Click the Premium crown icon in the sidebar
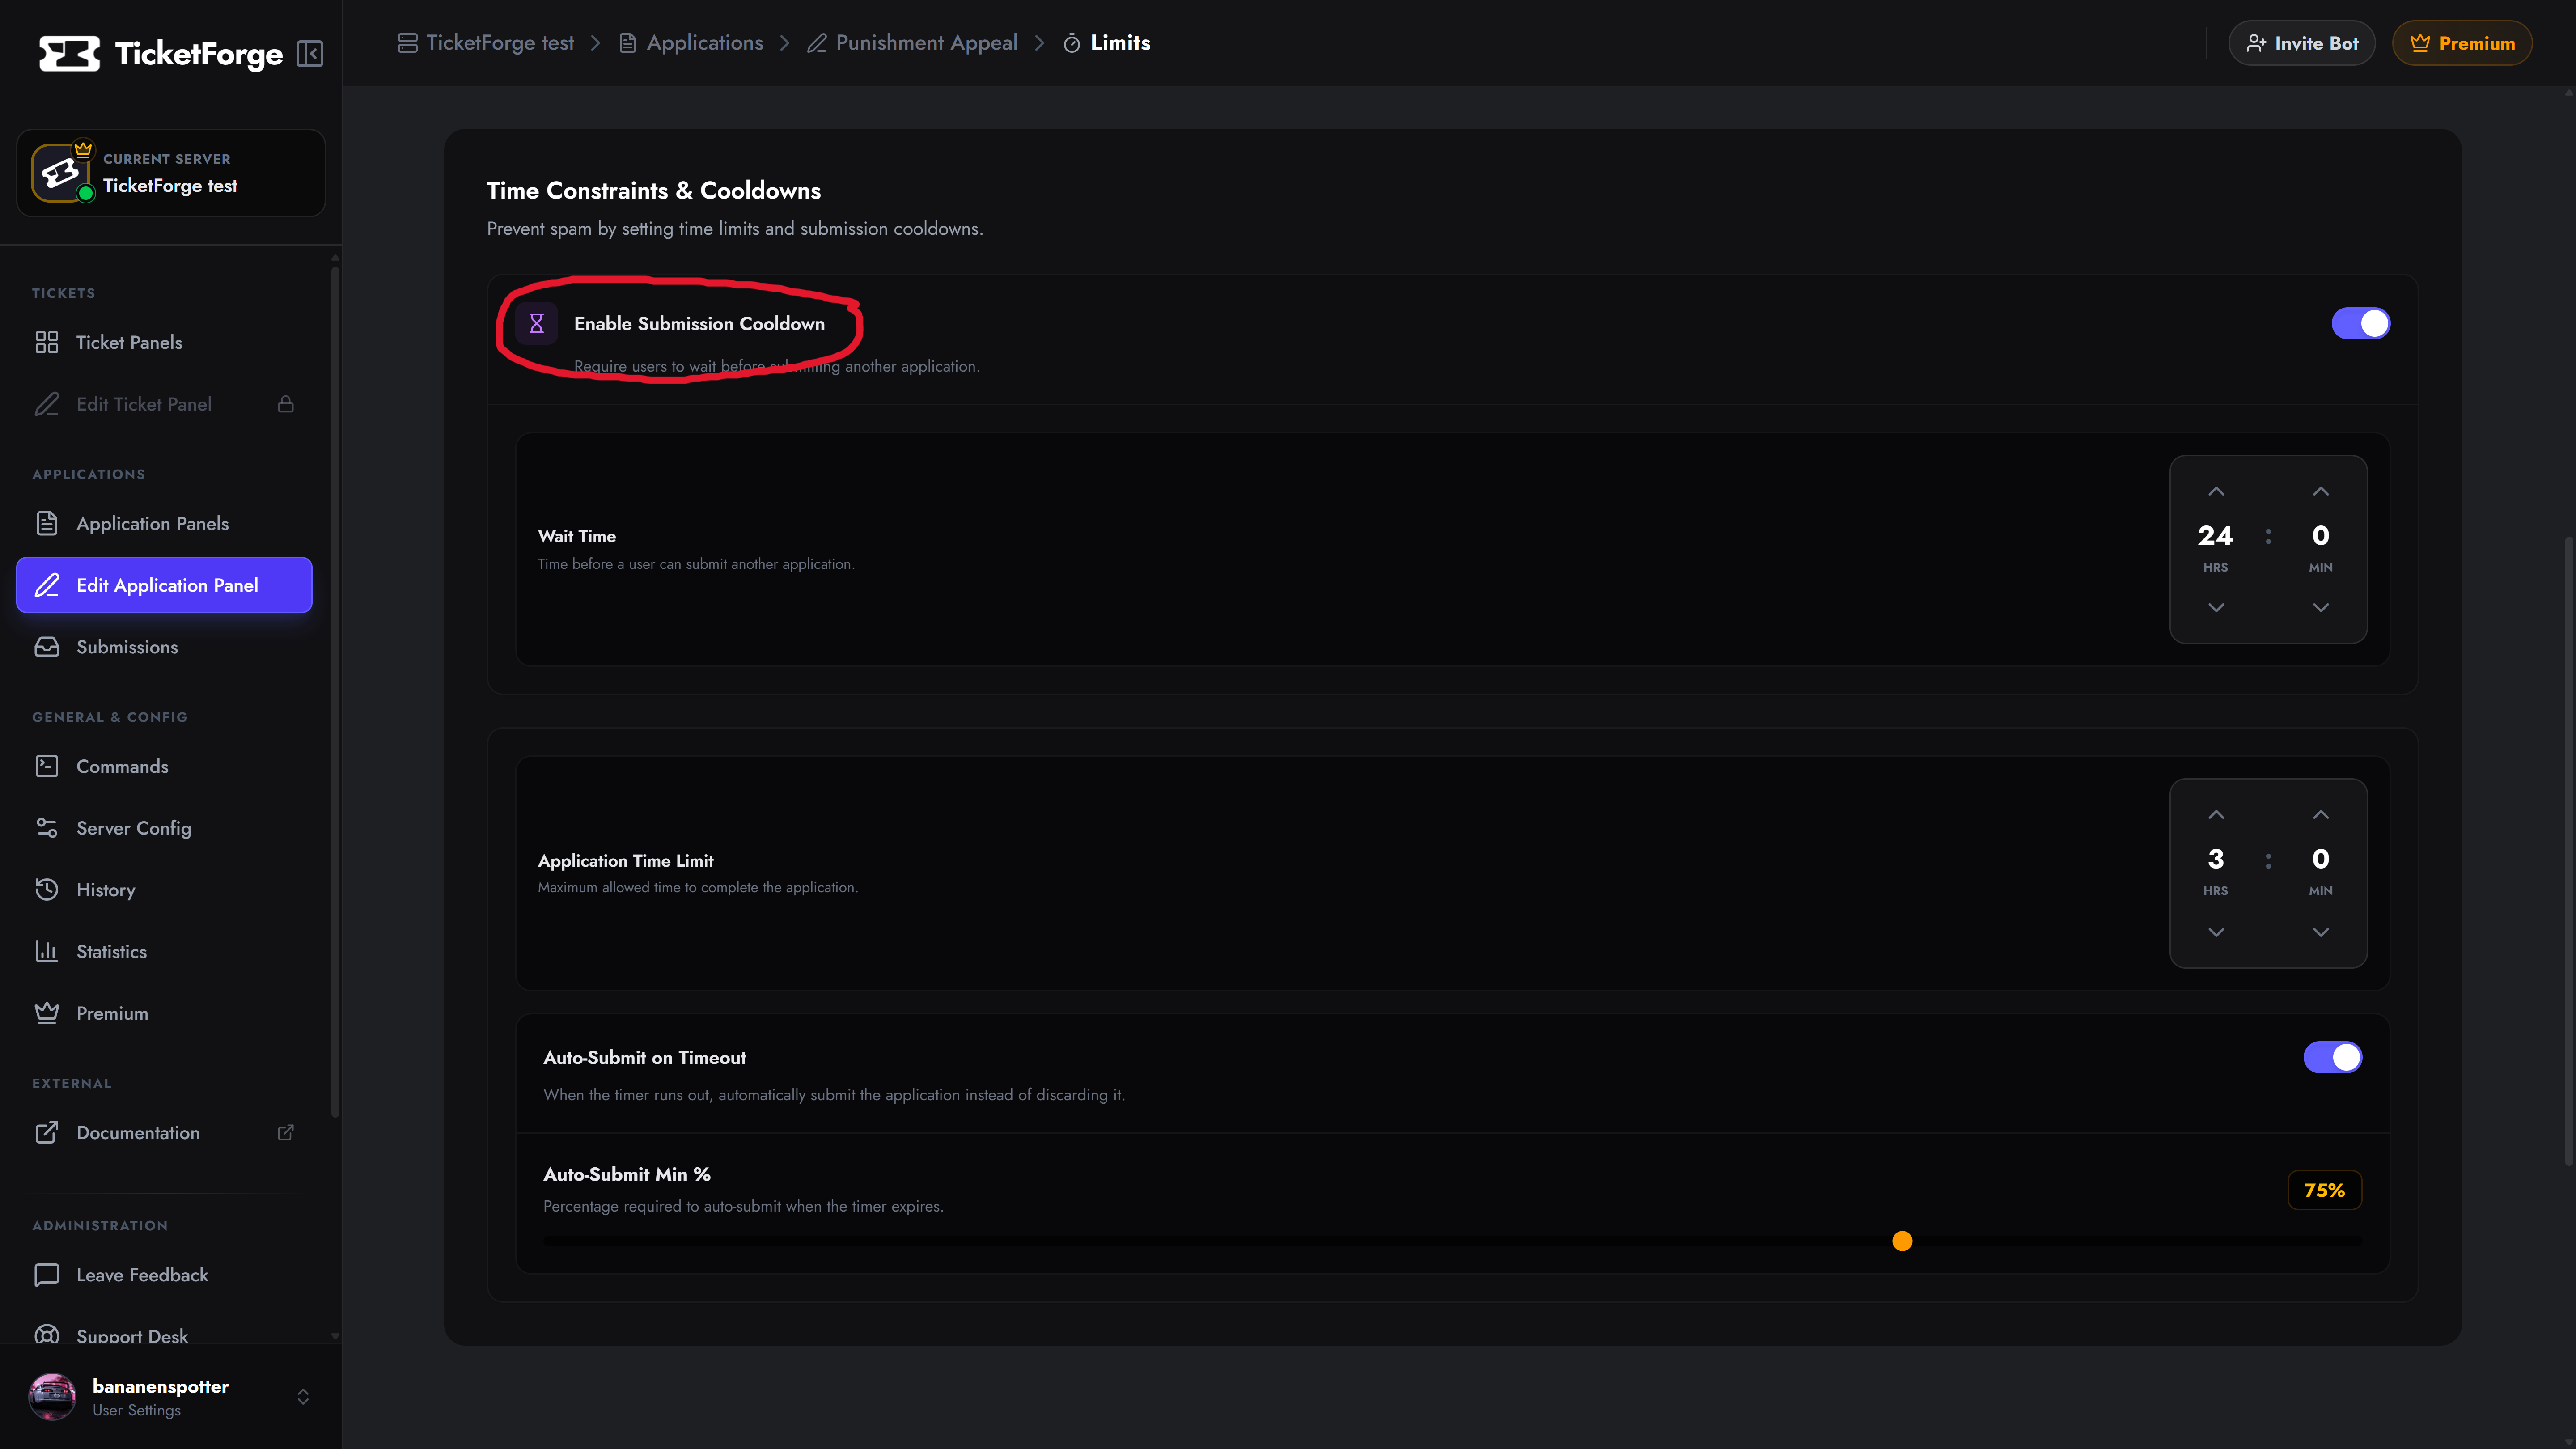Image resolution: width=2576 pixels, height=1449 pixels. [47, 1013]
